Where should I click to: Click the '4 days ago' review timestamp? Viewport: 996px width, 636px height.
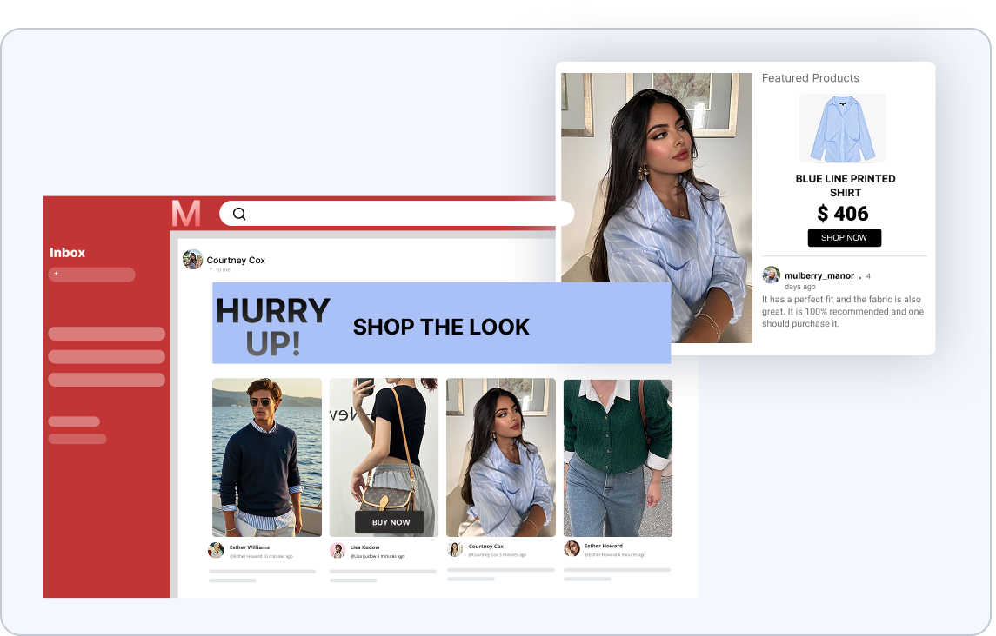(827, 282)
